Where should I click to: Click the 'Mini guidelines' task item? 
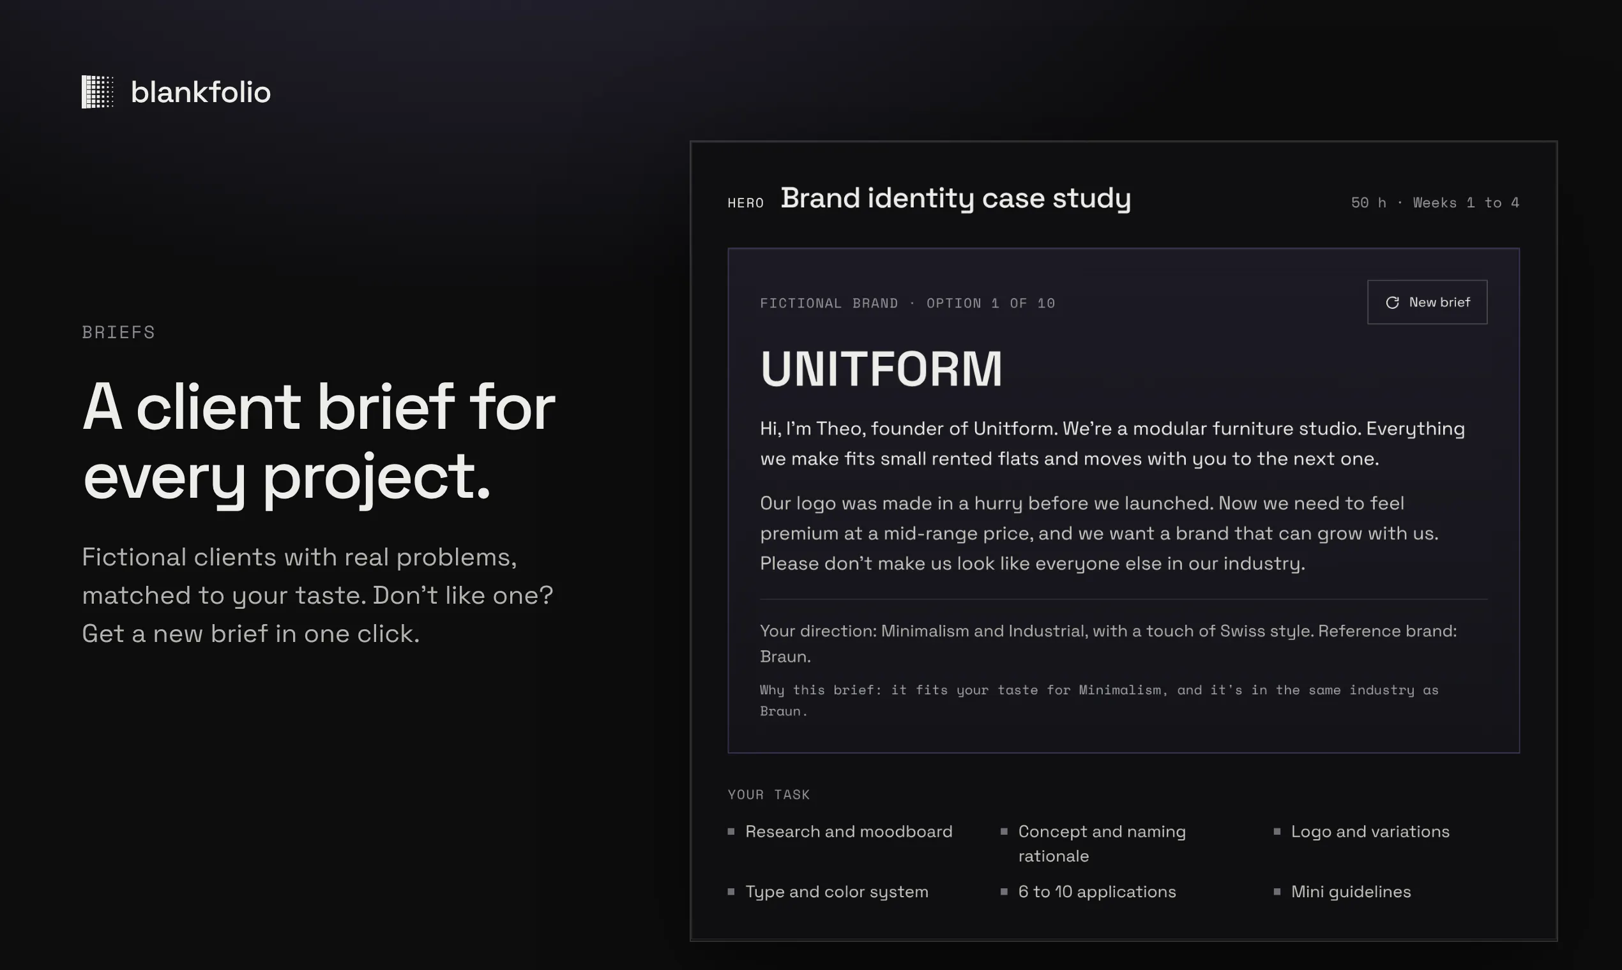pyautogui.click(x=1343, y=892)
